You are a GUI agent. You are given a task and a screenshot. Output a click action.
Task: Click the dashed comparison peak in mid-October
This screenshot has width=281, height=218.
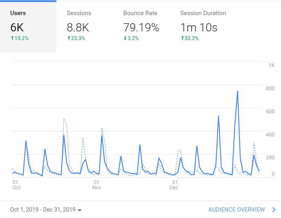click(64, 119)
